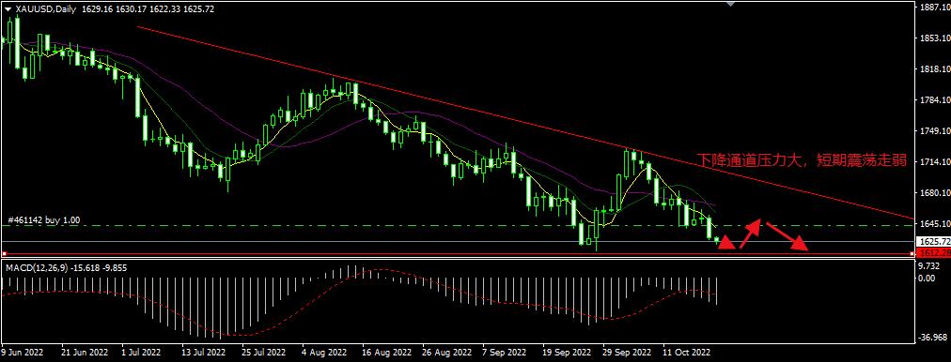The height and width of the screenshot is (362, 951).
Task: Click left anchor square of red horizontal line
Action: [5, 253]
